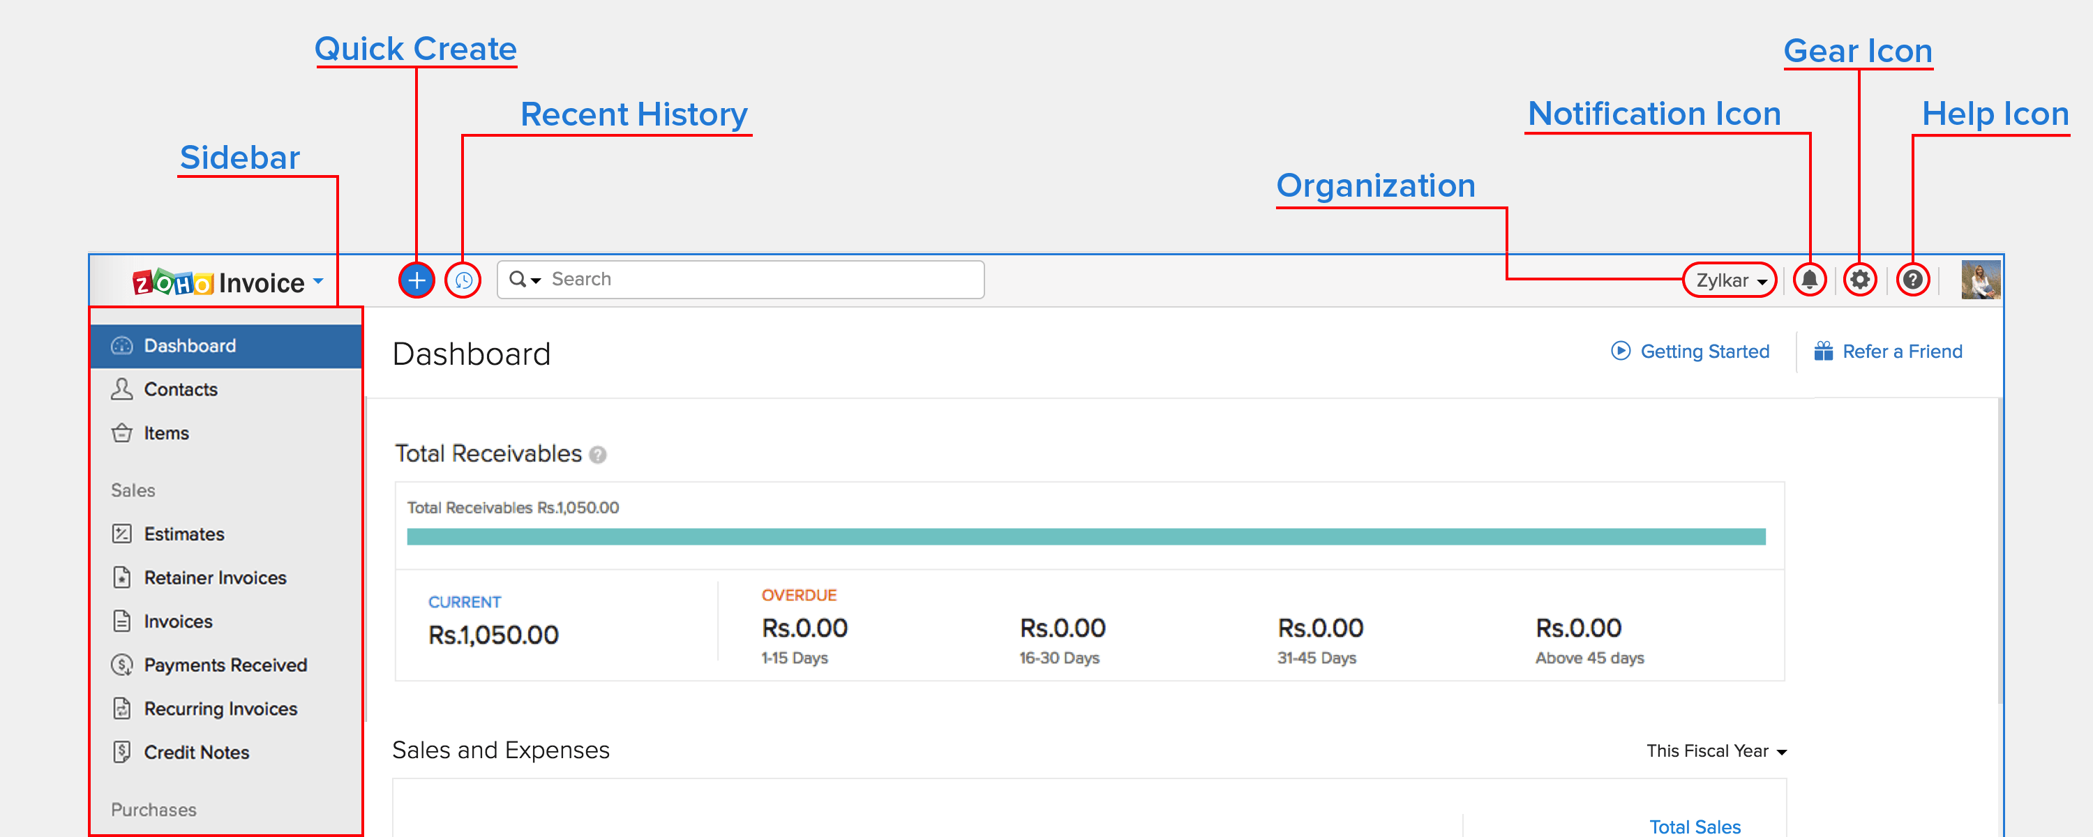Screen dimensions: 2093x837
Task: Open Recurring Invoices in the sidebar
Action: click(226, 709)
